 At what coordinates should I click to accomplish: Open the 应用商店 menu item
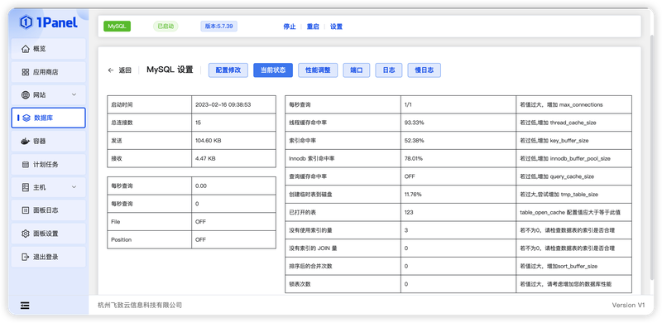click(49, 72)
